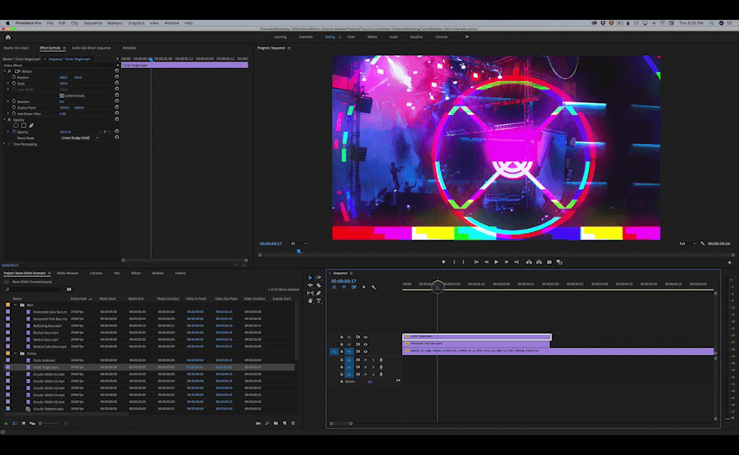Step forward one frame
This screenshot has width=739, height=455.
(x=507, y=262)
